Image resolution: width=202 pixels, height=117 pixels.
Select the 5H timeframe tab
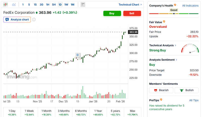pyautogui.click(x=54, y=5)
